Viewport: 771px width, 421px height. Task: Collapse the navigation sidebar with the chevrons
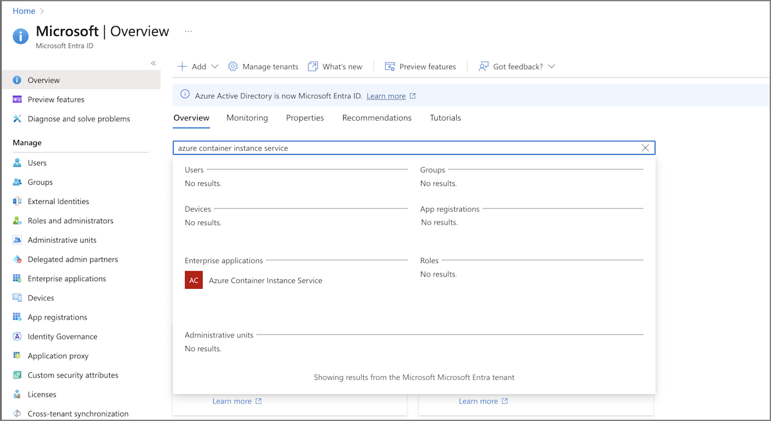(154, 63)
